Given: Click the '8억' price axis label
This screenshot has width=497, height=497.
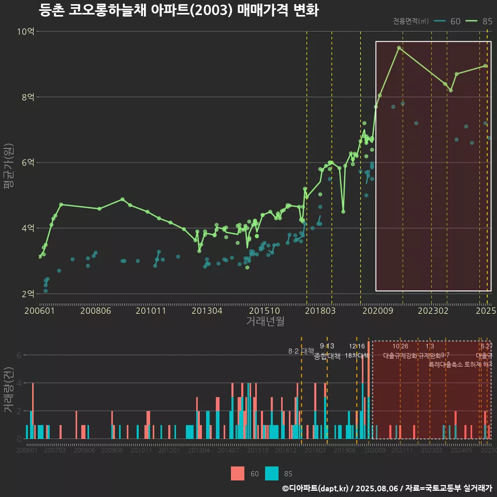Looking at the screenshot, I should point(28,97).
